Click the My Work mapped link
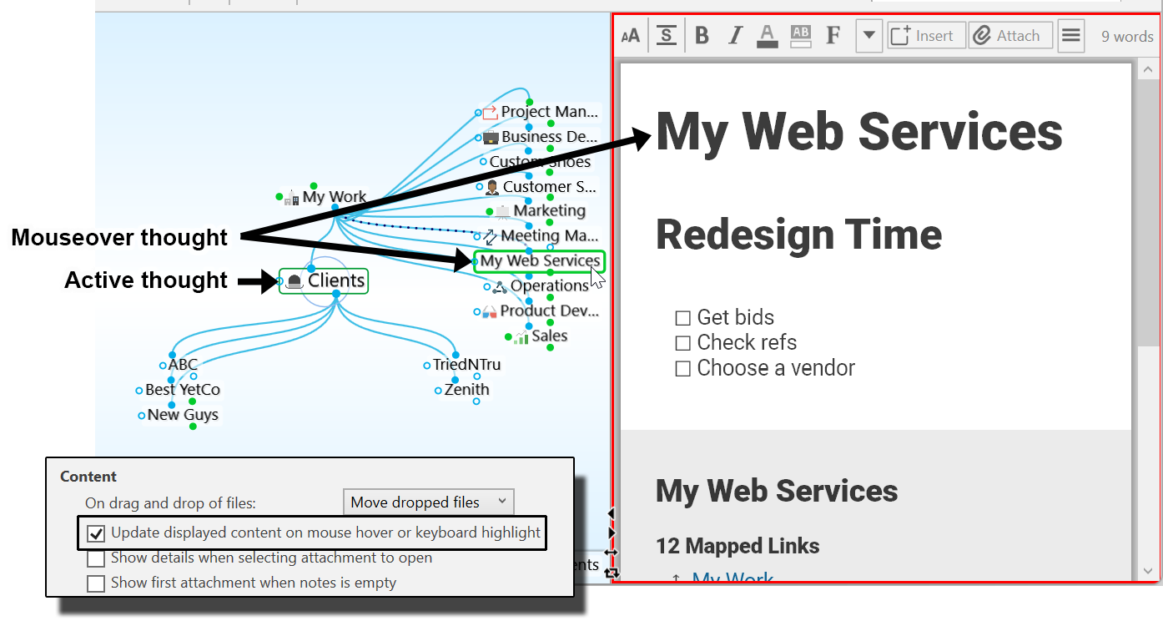1163x621 pixels. [733, 578]
